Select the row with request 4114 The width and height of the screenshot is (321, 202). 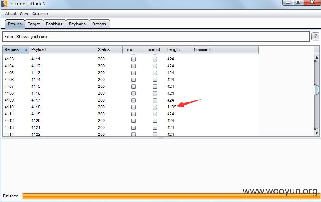[x=130, y=134]
